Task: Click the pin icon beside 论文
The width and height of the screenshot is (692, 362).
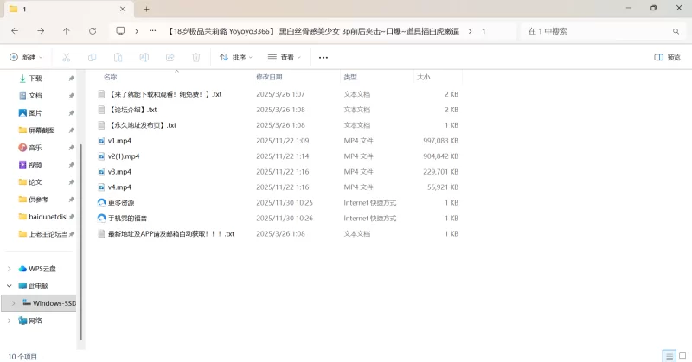Action: [72, 182]
